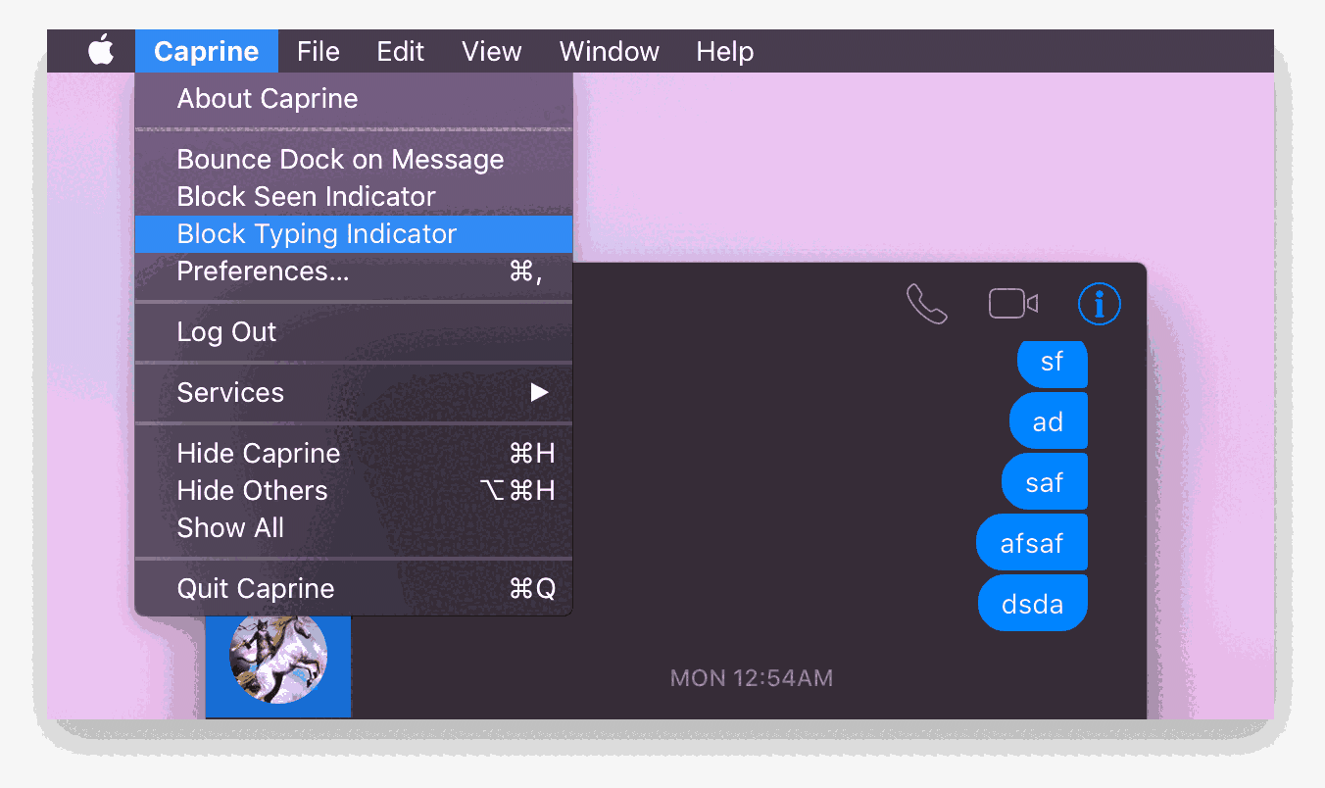Open the File menu
This screenshot has width=1325, height=788.
[x=319, y=51]
